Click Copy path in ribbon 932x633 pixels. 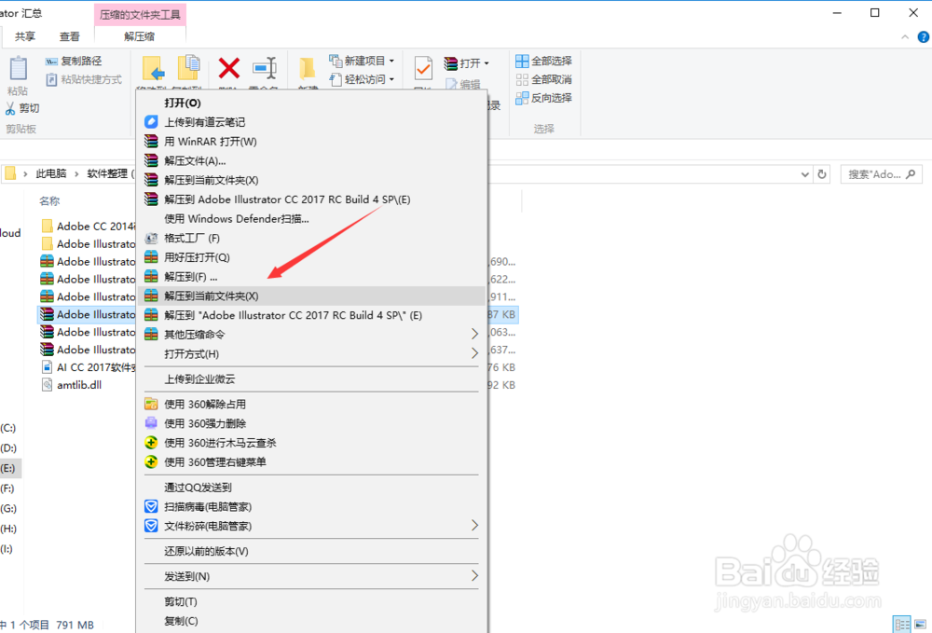click(74, 61)
